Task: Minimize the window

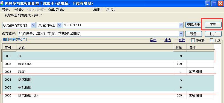Action: point(208,4)
